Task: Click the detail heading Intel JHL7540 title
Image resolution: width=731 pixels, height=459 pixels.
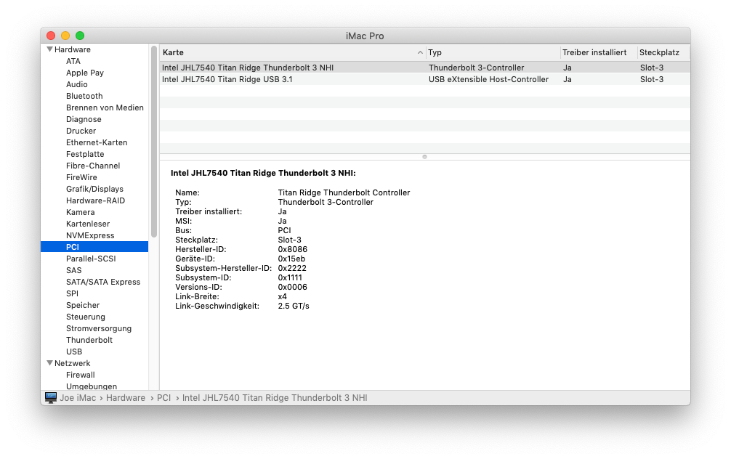Action: click(263, 173)
